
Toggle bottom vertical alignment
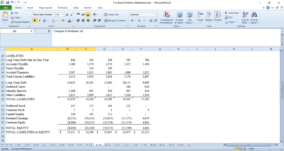pyautogui.click(x=88, y=15)
